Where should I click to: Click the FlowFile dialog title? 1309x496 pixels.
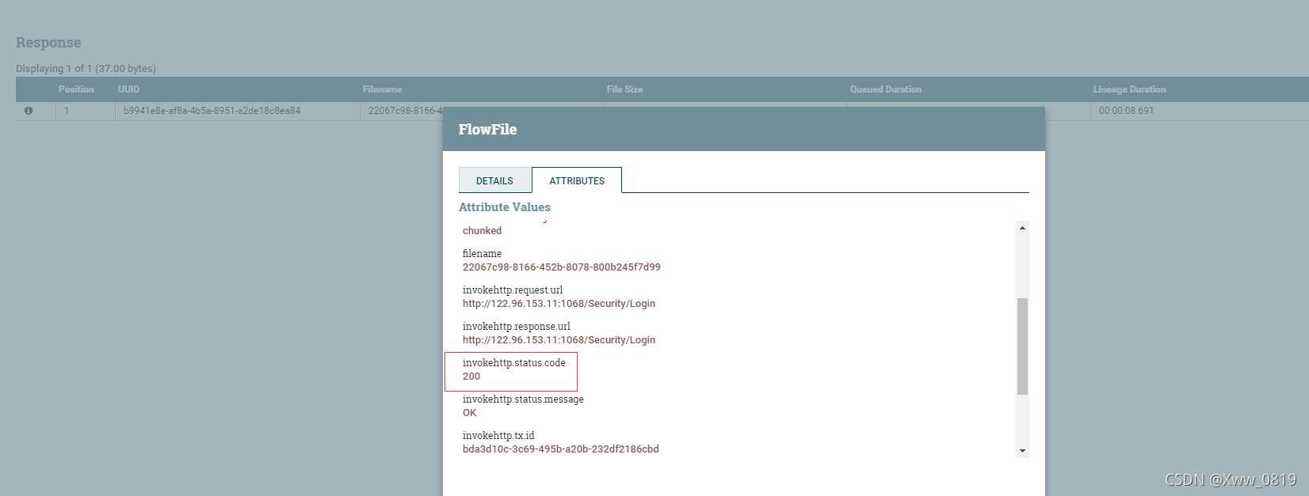(x=487, y=130)
